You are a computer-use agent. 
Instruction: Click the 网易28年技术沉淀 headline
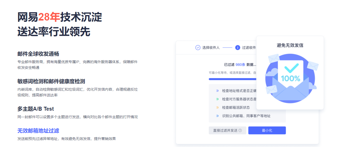[60, 17]
